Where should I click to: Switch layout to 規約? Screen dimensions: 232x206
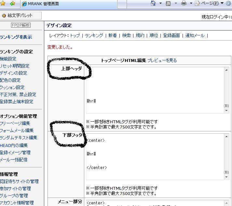(140, 35)
